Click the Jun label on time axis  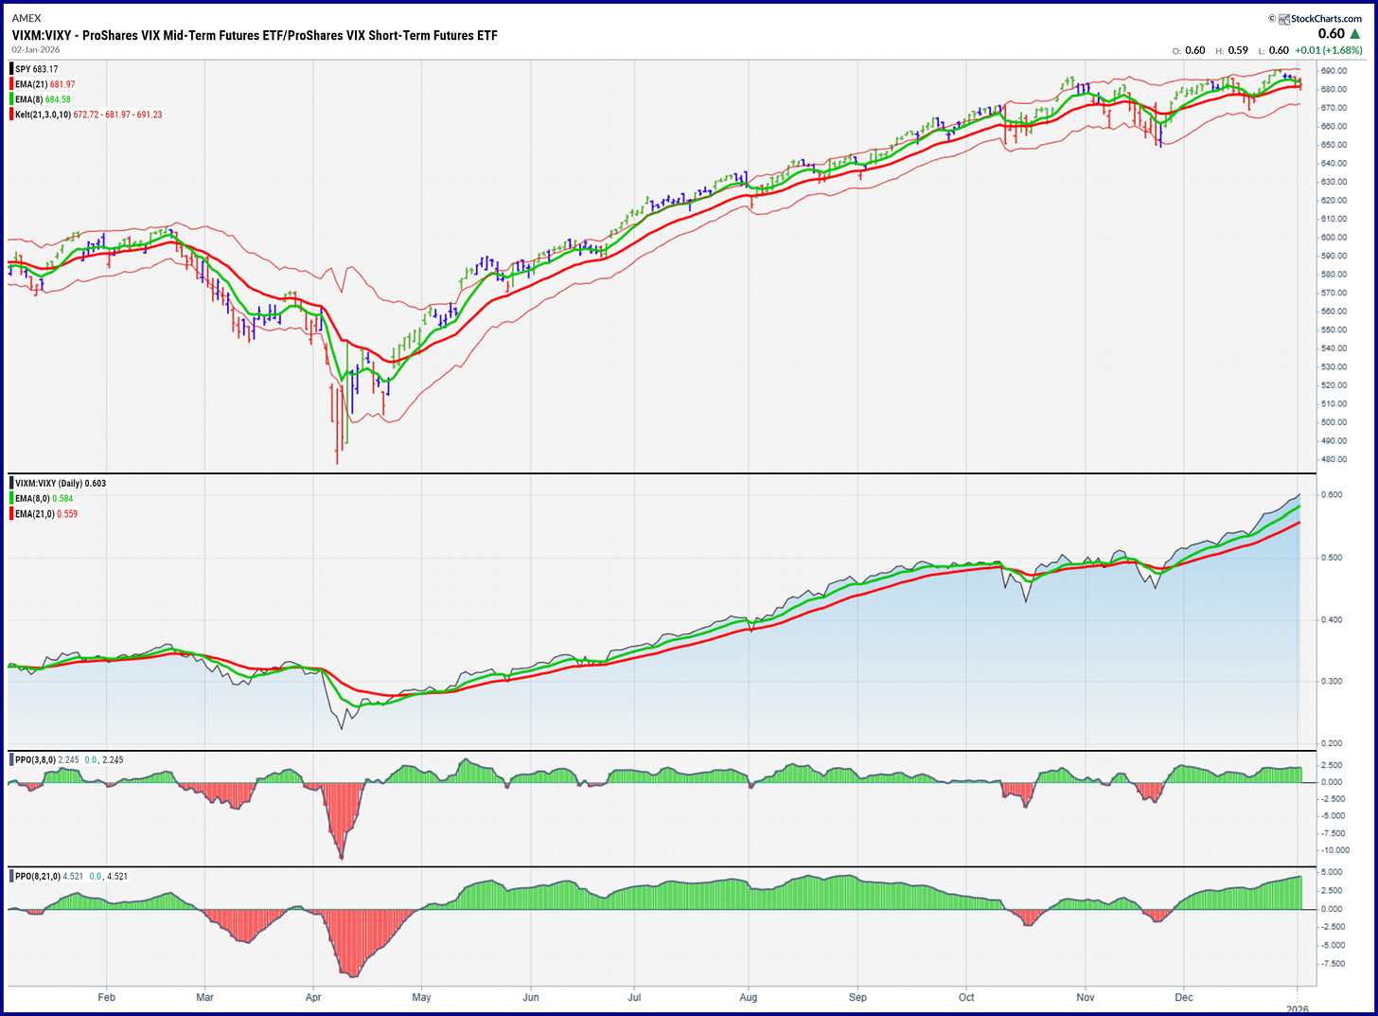click(531, 997)
